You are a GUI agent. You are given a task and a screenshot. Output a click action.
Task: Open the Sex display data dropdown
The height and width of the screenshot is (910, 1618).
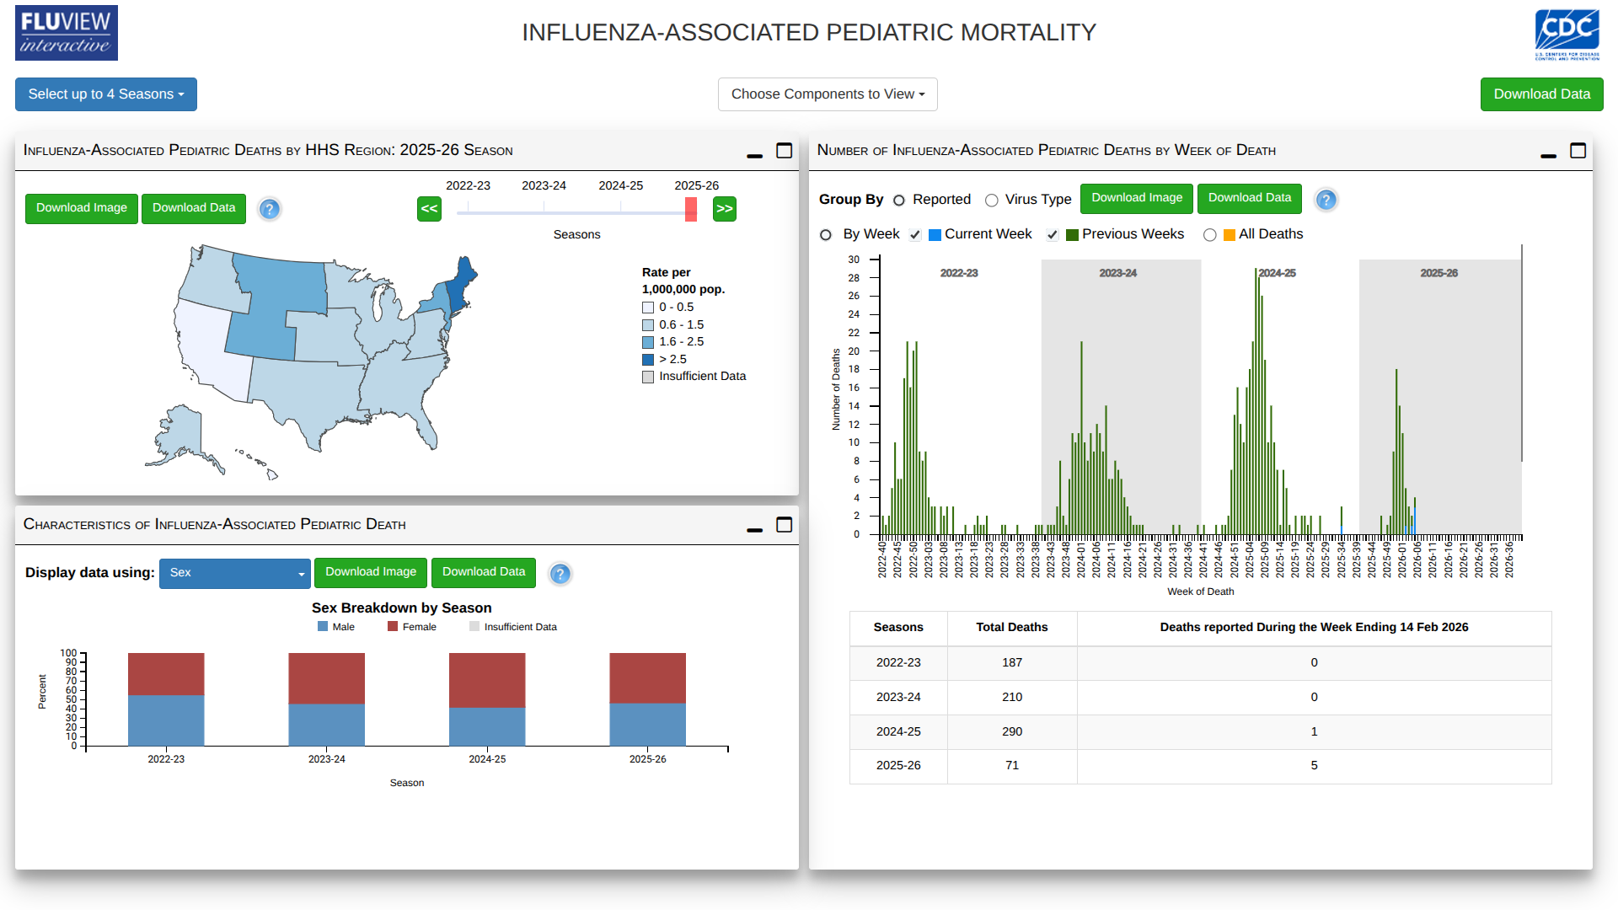point(234,573)
